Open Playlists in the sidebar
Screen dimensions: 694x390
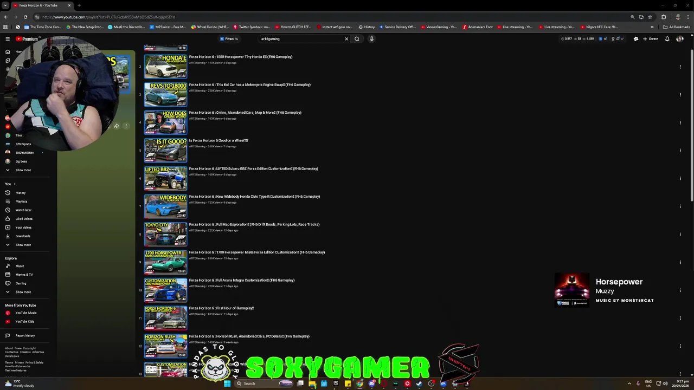tap(21, 201)
